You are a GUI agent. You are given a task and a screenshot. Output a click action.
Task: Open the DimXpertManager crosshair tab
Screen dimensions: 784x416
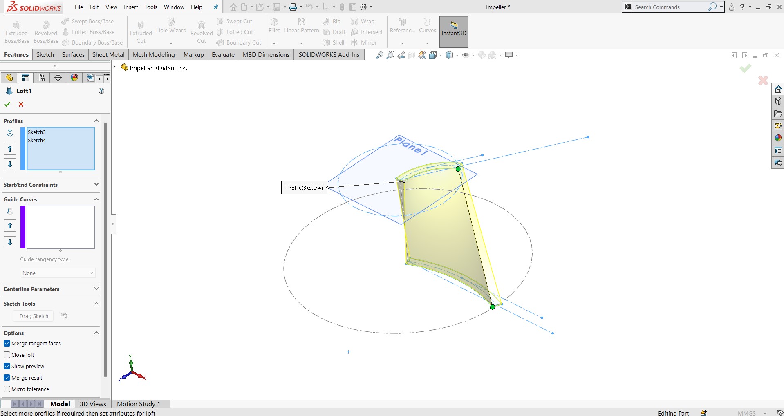(58, 78)
